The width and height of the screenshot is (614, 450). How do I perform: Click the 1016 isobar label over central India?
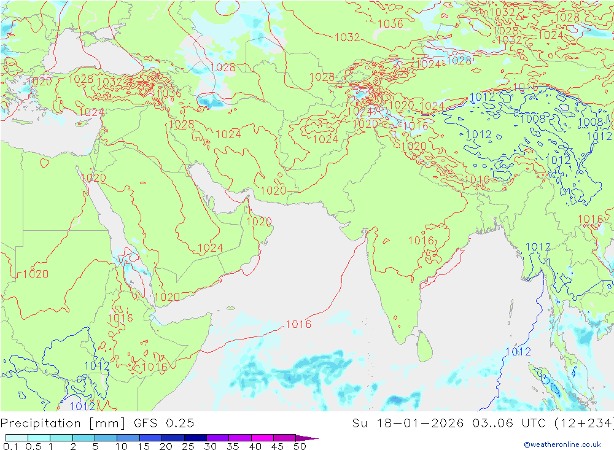[421, 241]
